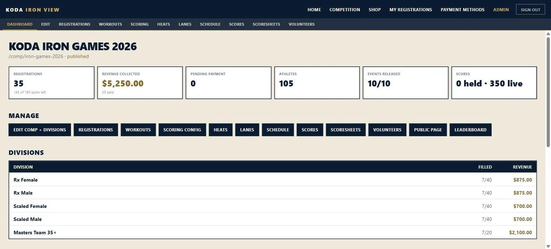Image resolution: width=551 pixels, height=249 pixels.
Task: Click the '145 of 180 spots left' text
Action: click(30, 92)
